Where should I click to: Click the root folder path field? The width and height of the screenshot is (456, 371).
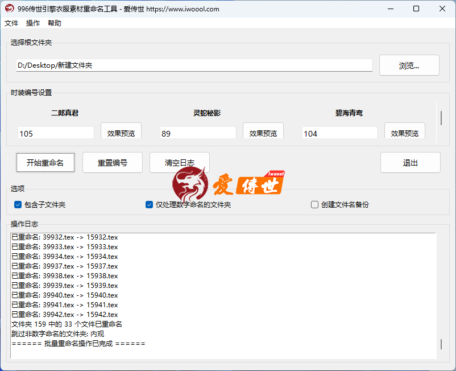[x=194, y=65]
